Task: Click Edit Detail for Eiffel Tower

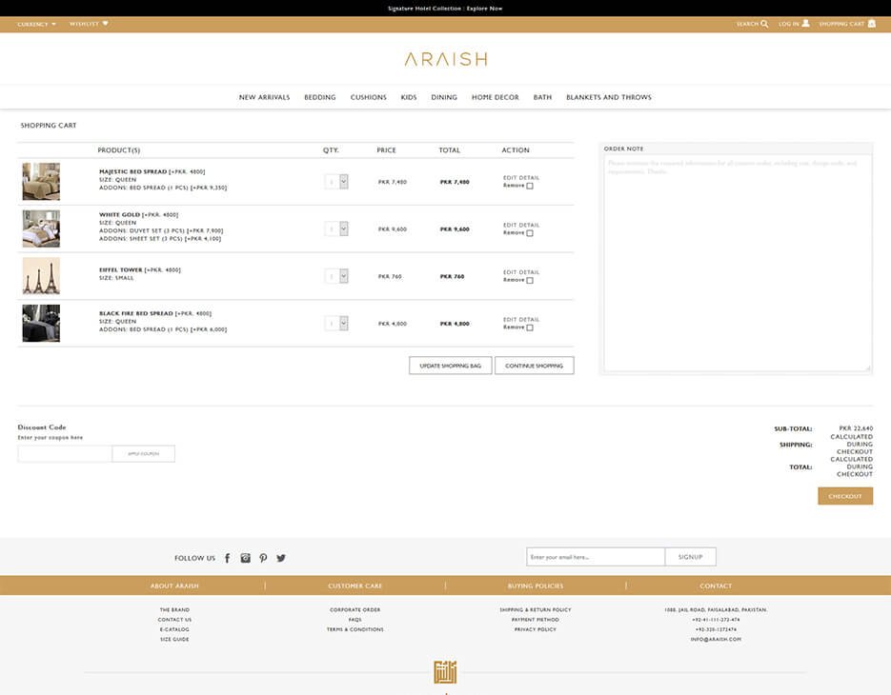Action: click(x=521, y=272)
